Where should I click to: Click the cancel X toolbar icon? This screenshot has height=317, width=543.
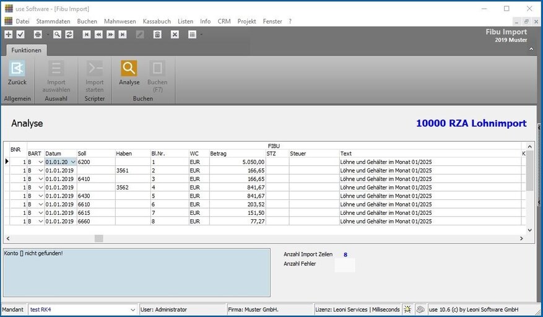coord(175,35)
